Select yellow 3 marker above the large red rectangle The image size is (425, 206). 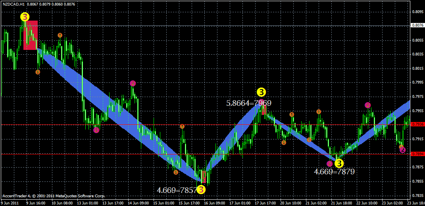[x=24, y=17]
